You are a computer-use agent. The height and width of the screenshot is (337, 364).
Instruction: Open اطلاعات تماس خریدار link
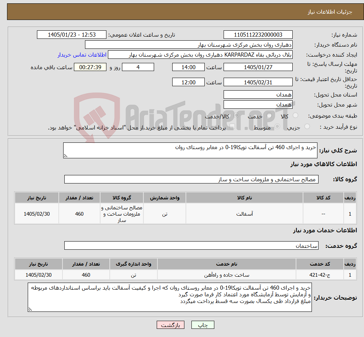(x=82, y=55)
